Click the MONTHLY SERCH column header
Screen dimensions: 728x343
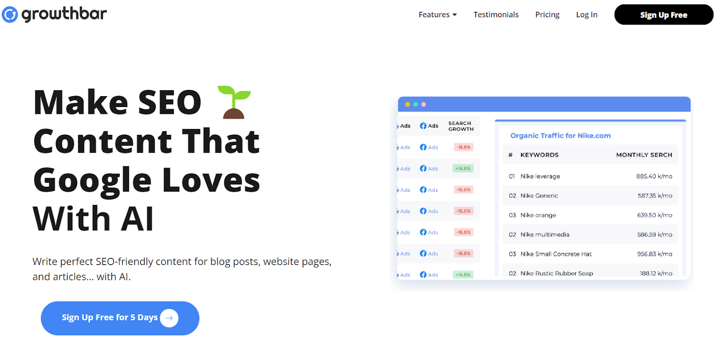(644, 155)
